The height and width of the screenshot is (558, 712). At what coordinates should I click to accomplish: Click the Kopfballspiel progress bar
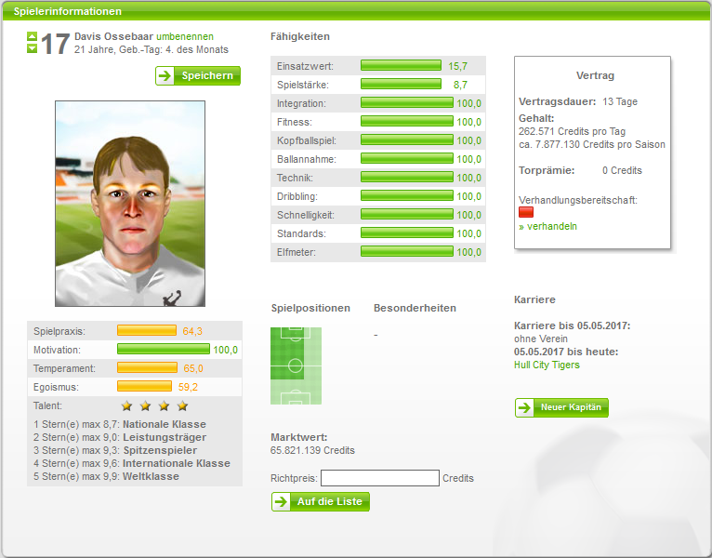point(407,139)
